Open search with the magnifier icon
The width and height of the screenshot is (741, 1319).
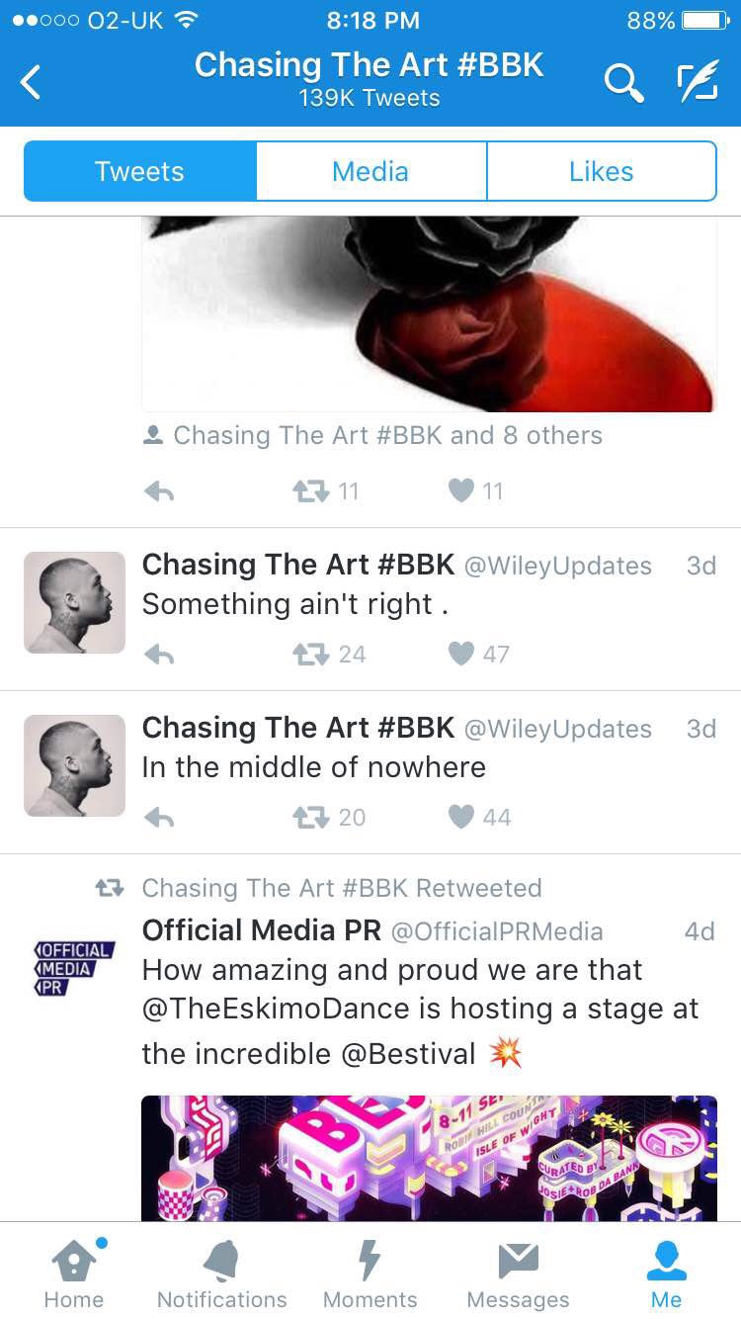pos(623,83)
